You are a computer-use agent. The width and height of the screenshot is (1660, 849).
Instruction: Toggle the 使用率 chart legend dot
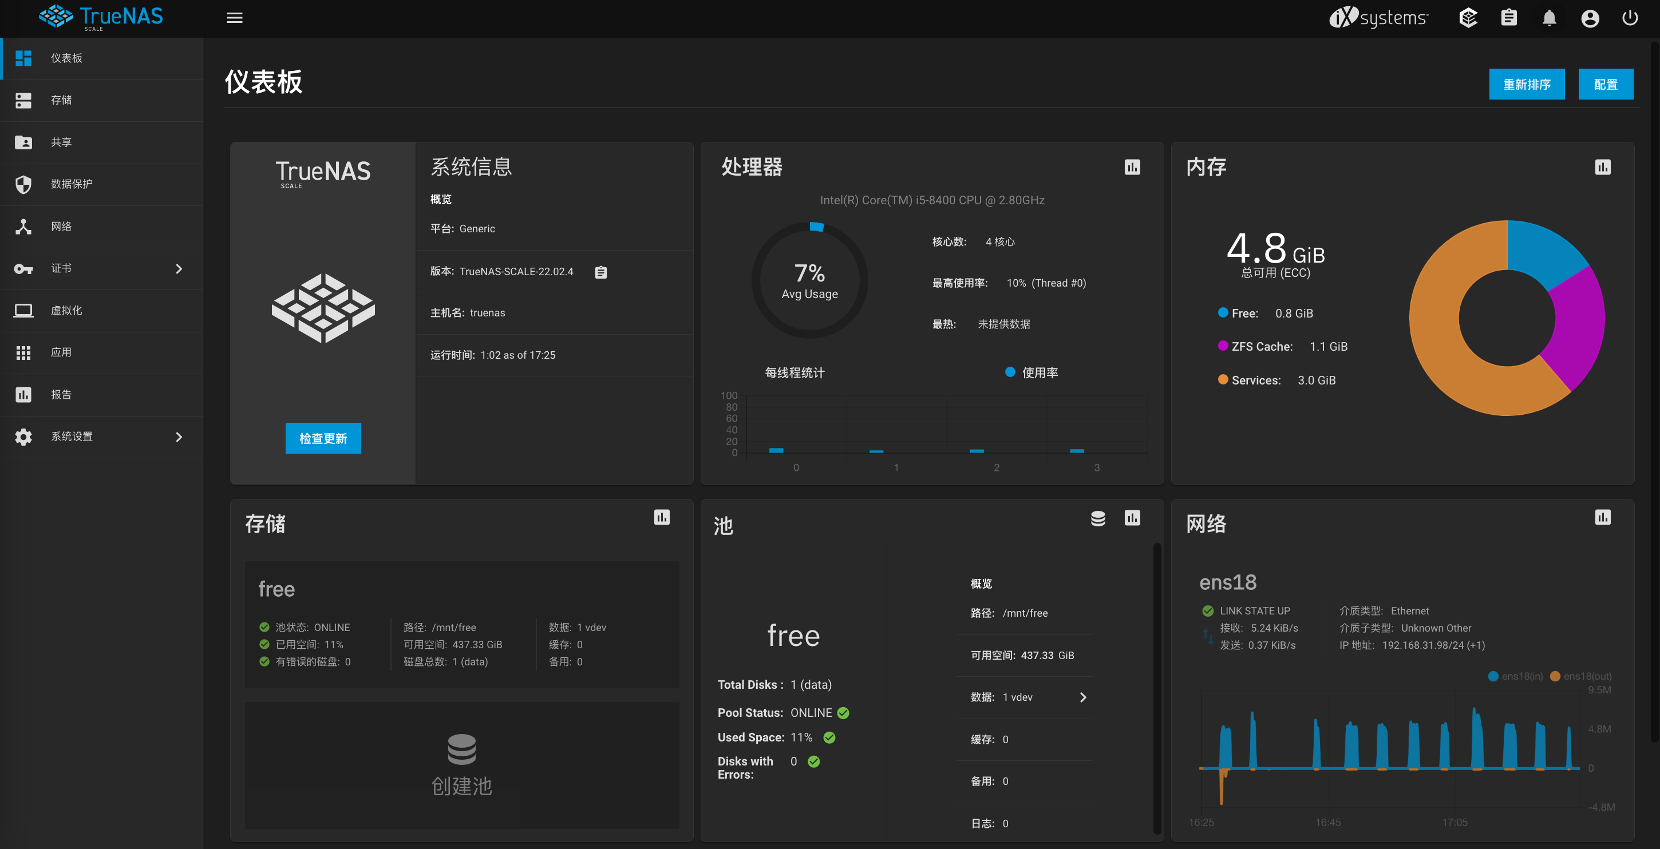click(x=1010, y=372)
